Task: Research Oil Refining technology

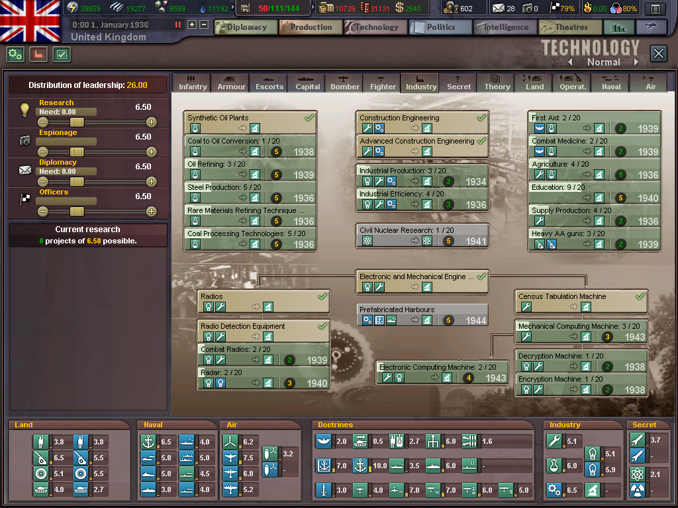Action: pyautogui.click(x=250, y=170)
